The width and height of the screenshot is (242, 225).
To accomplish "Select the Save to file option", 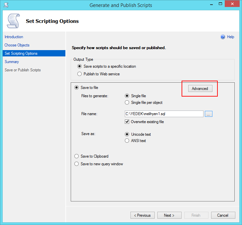I will [76, 88].
